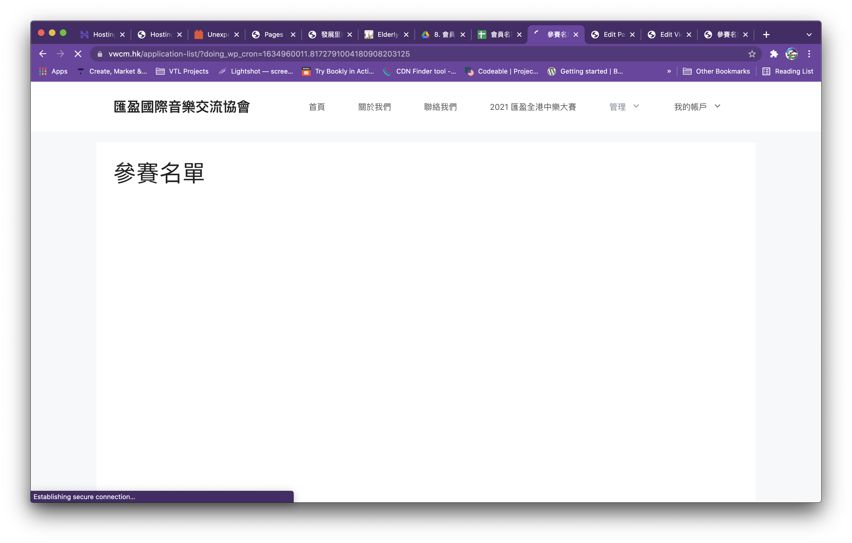Stop loading the page

click(78, 54)
